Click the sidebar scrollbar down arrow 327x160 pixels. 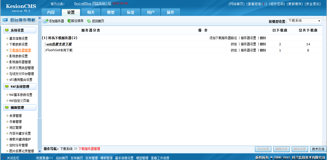click(40, 151)
